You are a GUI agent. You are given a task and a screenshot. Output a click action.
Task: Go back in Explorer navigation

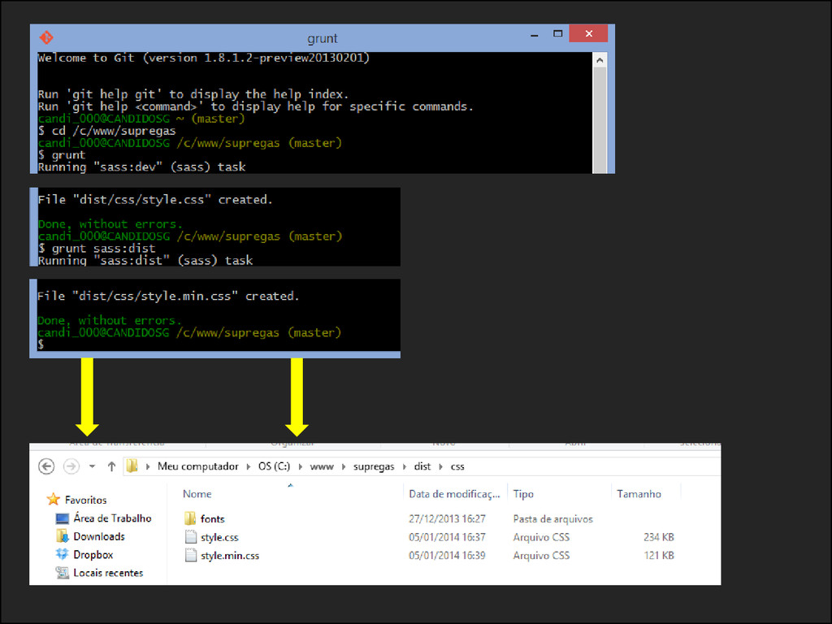(46, 466)
